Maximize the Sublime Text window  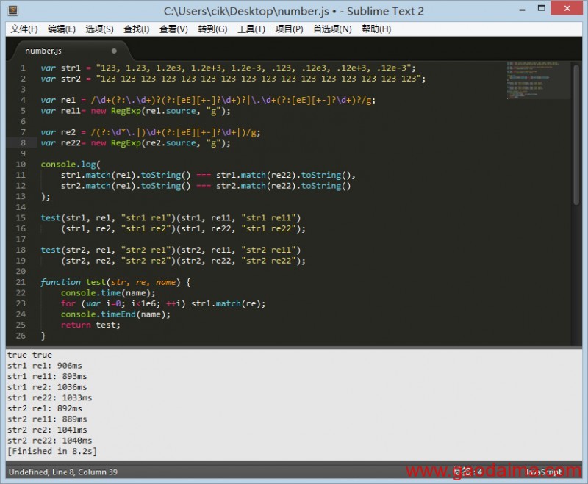[541, 8]
